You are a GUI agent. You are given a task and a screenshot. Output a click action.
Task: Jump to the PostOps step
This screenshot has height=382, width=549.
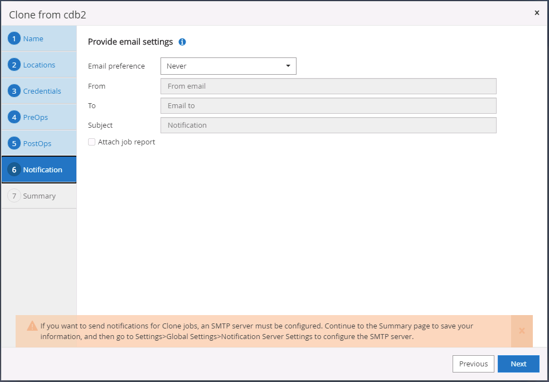37,143
